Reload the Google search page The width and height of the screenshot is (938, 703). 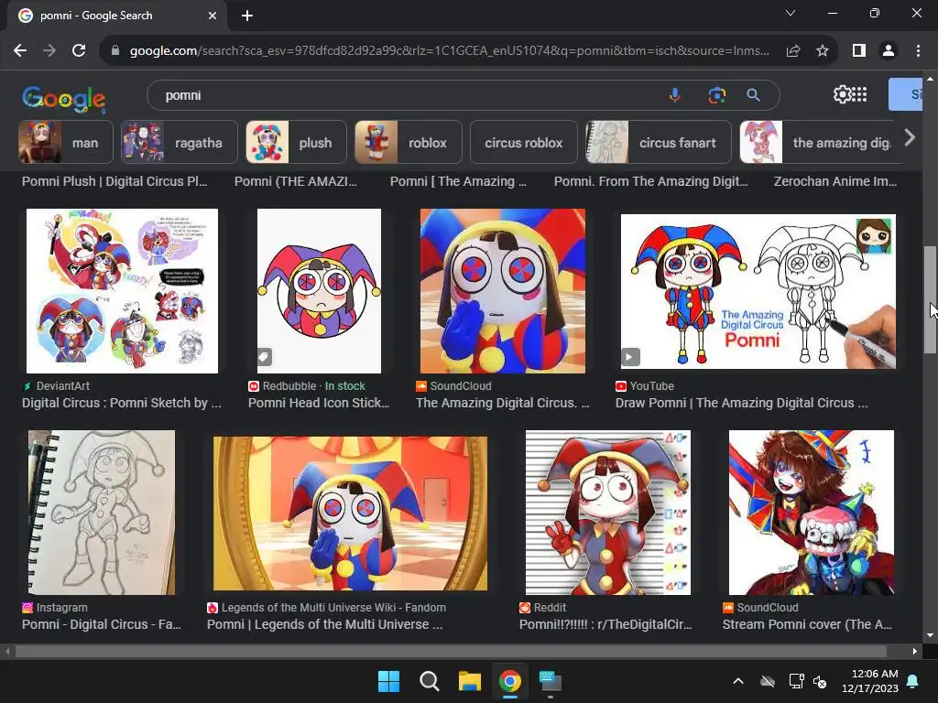tap(79, 51)
